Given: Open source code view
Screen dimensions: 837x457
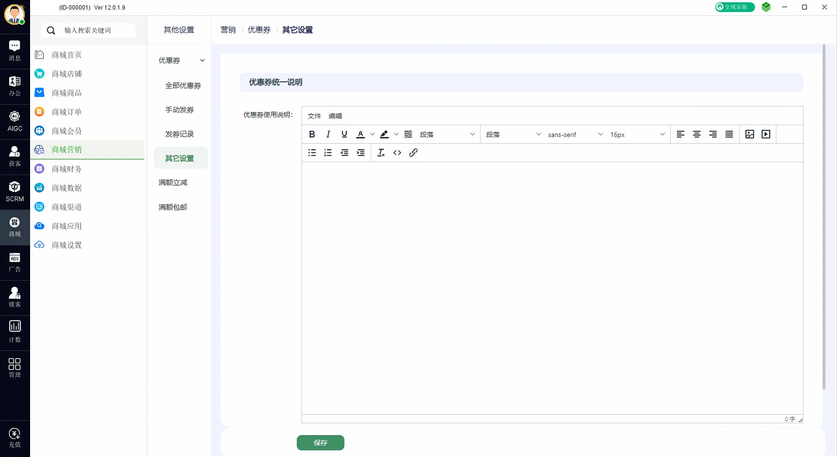Looking at the screenshot, I should [397, 153].
